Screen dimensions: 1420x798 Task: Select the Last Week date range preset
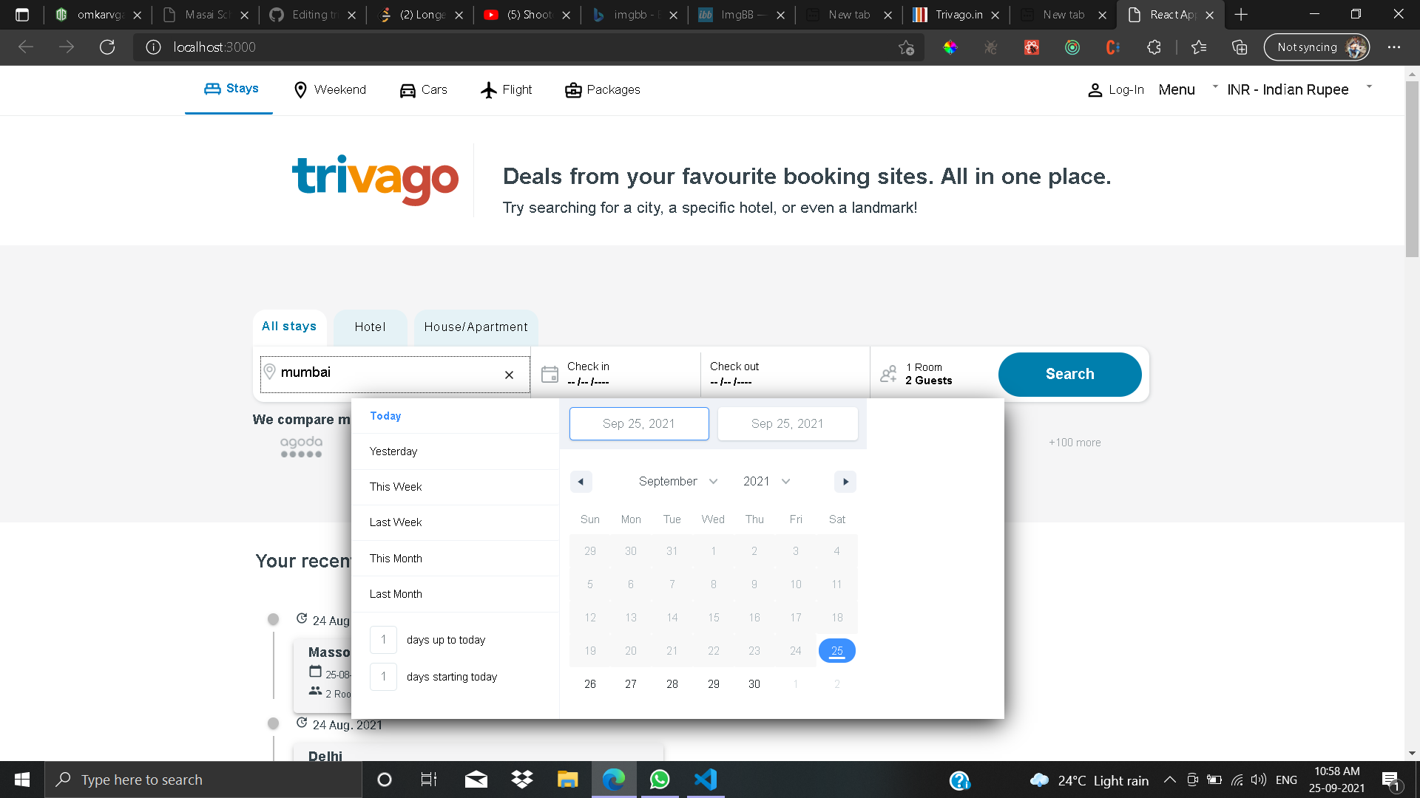396,522
